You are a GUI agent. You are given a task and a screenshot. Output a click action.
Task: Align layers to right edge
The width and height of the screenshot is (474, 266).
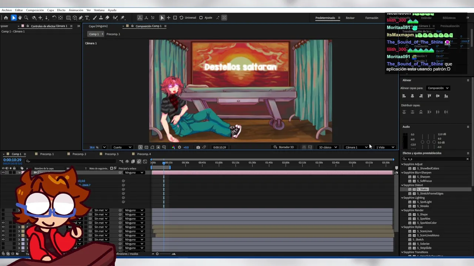[421, 96]
